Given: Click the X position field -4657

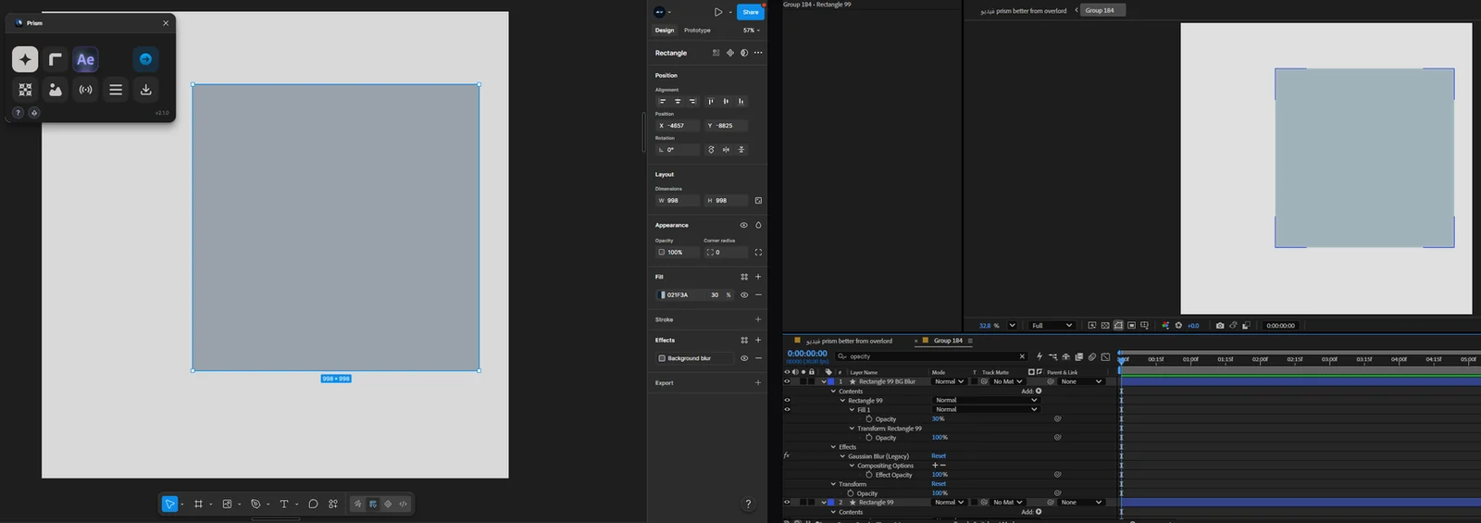Looking at the screenshot, I should (x=677, y=126).
